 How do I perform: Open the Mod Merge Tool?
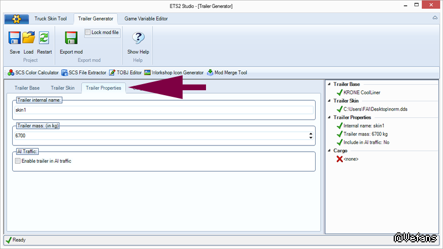point(227,72)
